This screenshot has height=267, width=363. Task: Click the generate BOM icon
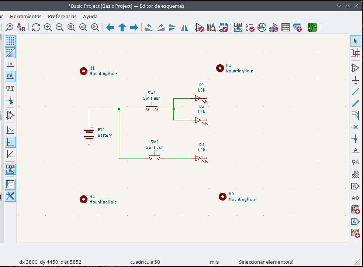[x=297, y=27]
